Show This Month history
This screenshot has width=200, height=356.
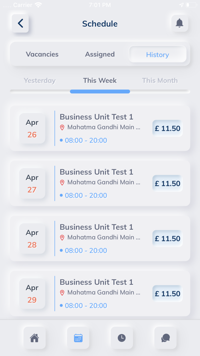point(160,81)
